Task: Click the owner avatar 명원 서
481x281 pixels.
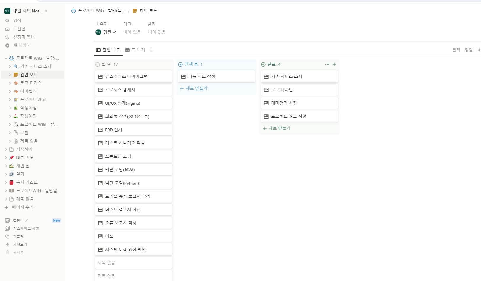Action: pyautogui.click(x=98, y=32)
